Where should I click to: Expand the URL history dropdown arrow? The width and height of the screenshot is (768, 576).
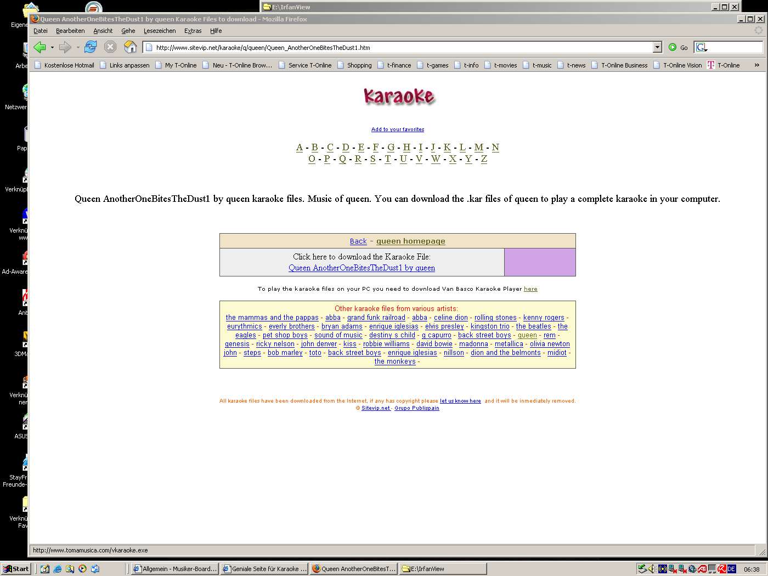657,48
